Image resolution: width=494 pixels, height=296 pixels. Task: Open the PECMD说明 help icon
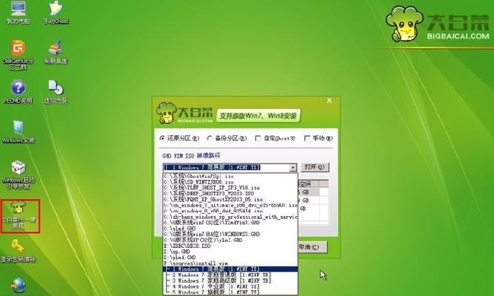[18, 92]
